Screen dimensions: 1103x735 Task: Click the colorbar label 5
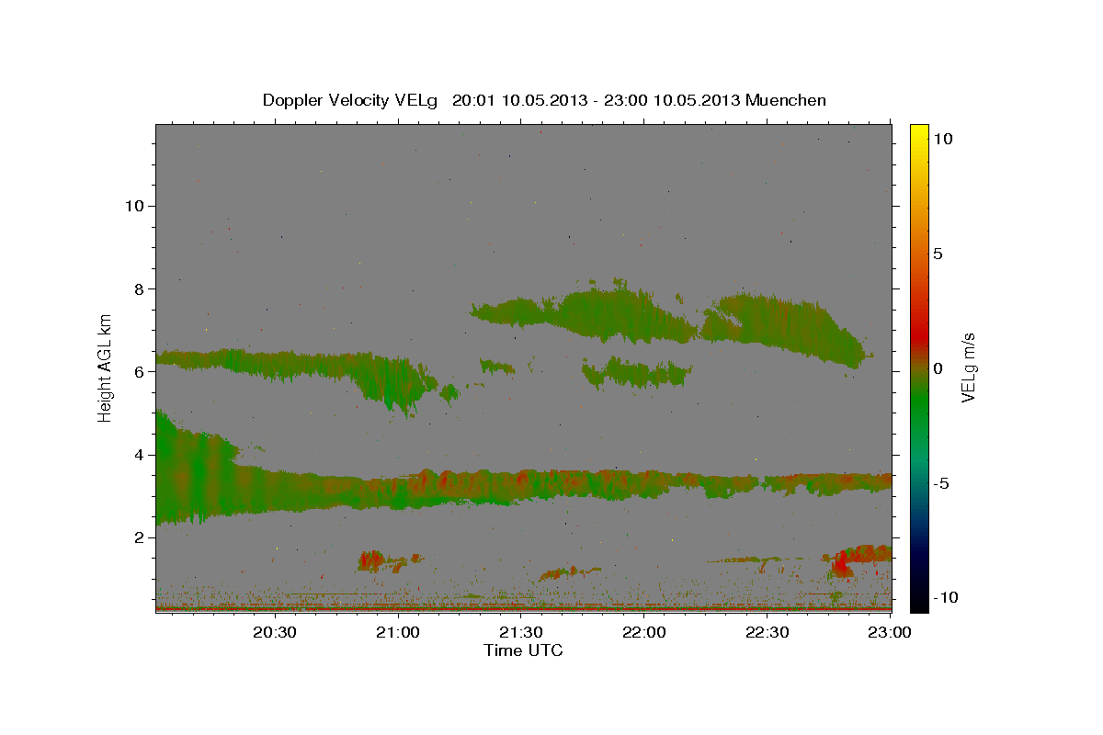coord(938,254)
